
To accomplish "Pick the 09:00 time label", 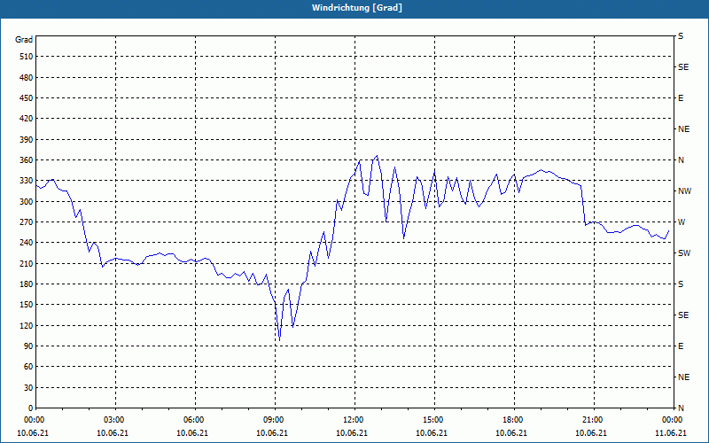I will coord(275,420).
